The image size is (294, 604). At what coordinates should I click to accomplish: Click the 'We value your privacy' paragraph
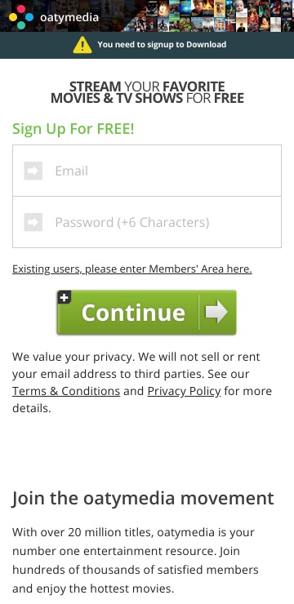click(x=142, y=382)
